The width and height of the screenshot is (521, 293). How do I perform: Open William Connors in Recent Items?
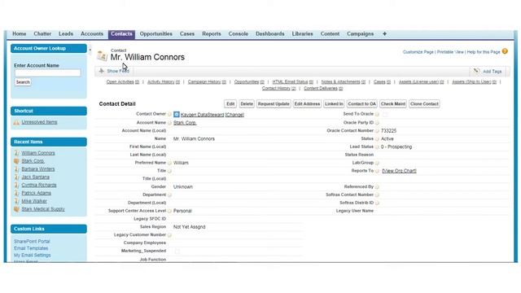click(38, 153)
